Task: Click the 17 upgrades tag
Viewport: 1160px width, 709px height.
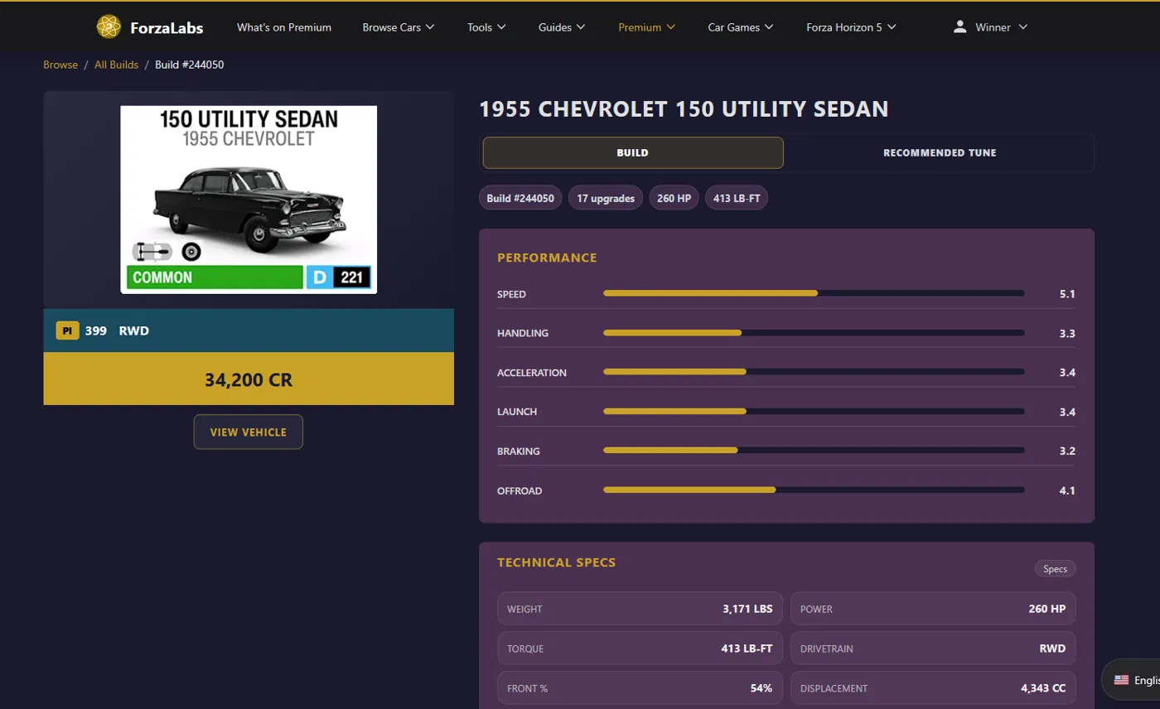Action: pos(606,198)
